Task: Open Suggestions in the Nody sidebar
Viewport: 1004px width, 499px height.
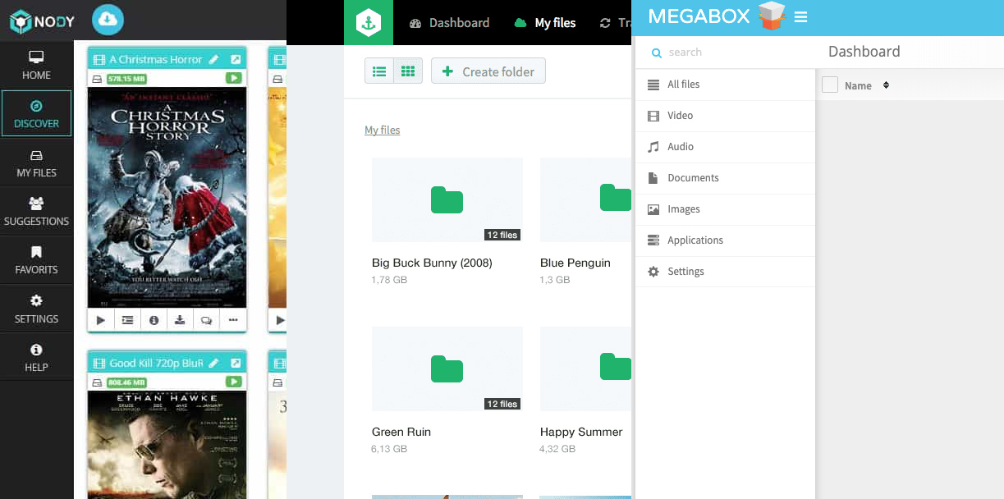Action: click(36, 211)
